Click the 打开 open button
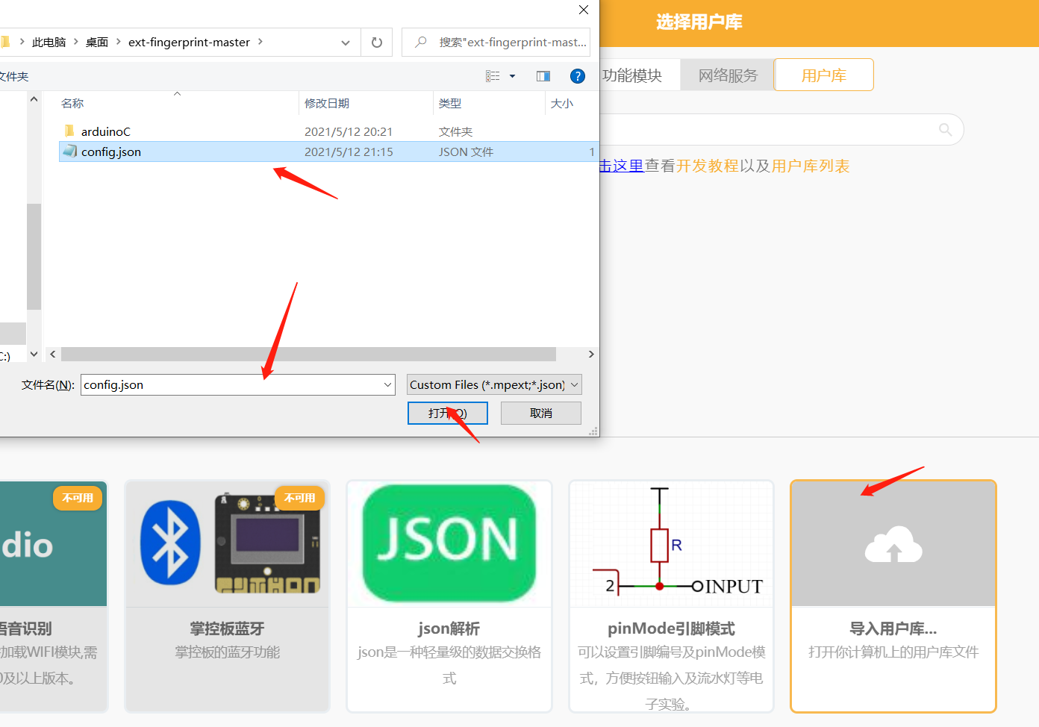Viewport: 1039px width, 727px height. pos(447,413)
